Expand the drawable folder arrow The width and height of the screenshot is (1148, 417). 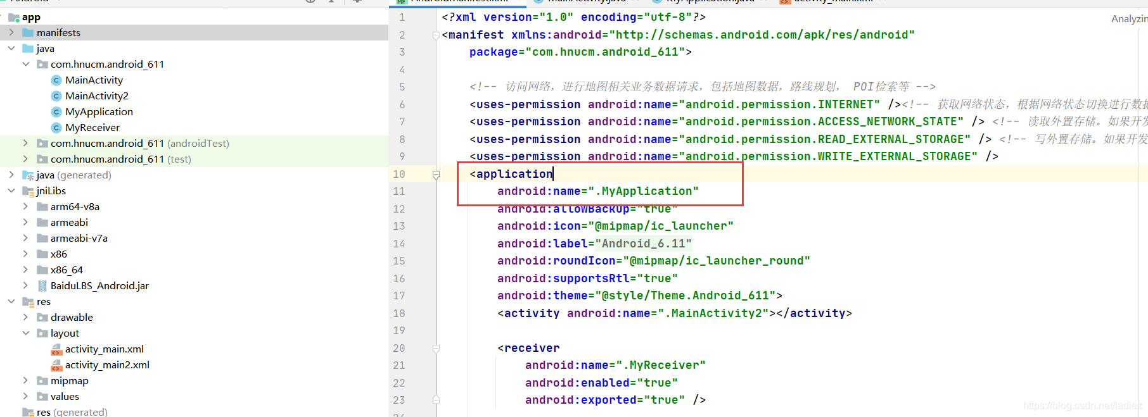26,317
